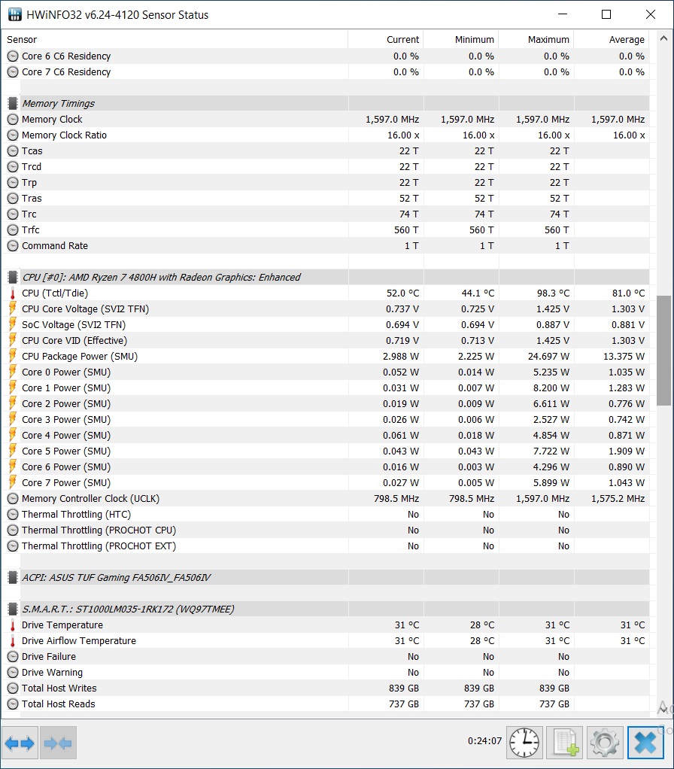Viewport: 674px width, 769px height.
Task: Click the Drive Temperature thermometer icon
Action: (x=13, y=625)
